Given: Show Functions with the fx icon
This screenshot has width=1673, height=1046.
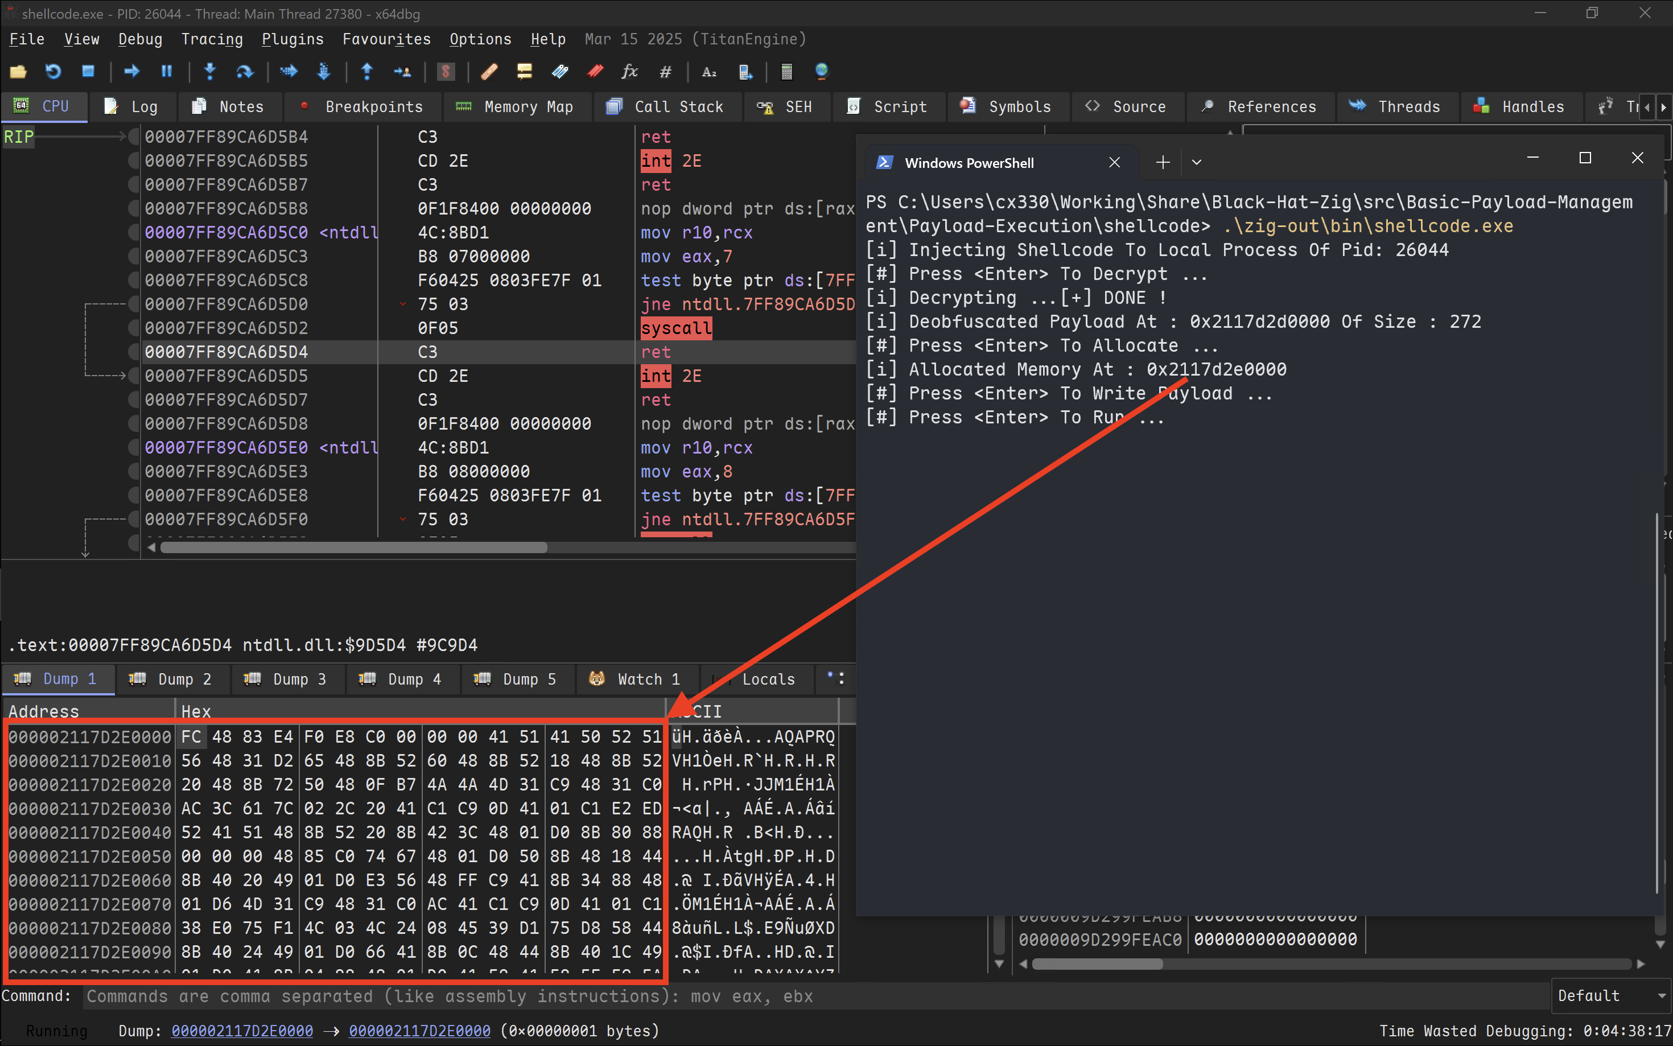Looking at the screenshot, I should [x=629, y=71].
